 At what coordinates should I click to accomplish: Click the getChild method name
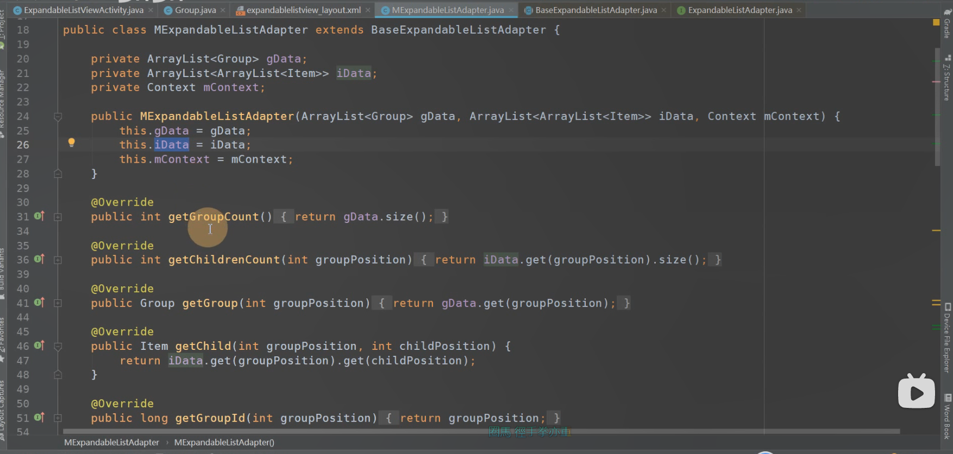click(x=203, y=346)
